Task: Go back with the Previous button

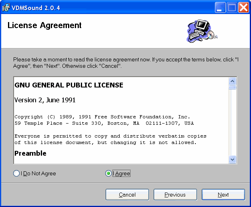Action: pos(175,195)
